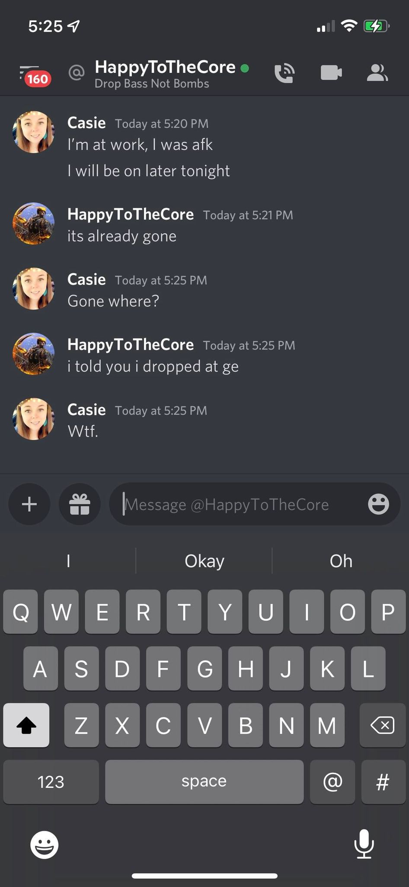409x887 pixels.
Task: Open HappyToTheCore profile from header name
Action: click(165, 67)
